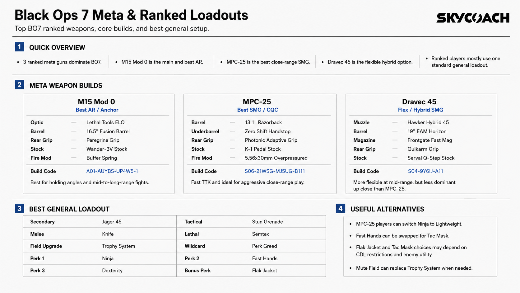520x293 pixels.
Task: Select "Peregrine Grip" in M15 Mod 0 card
Action: [103, 140]
